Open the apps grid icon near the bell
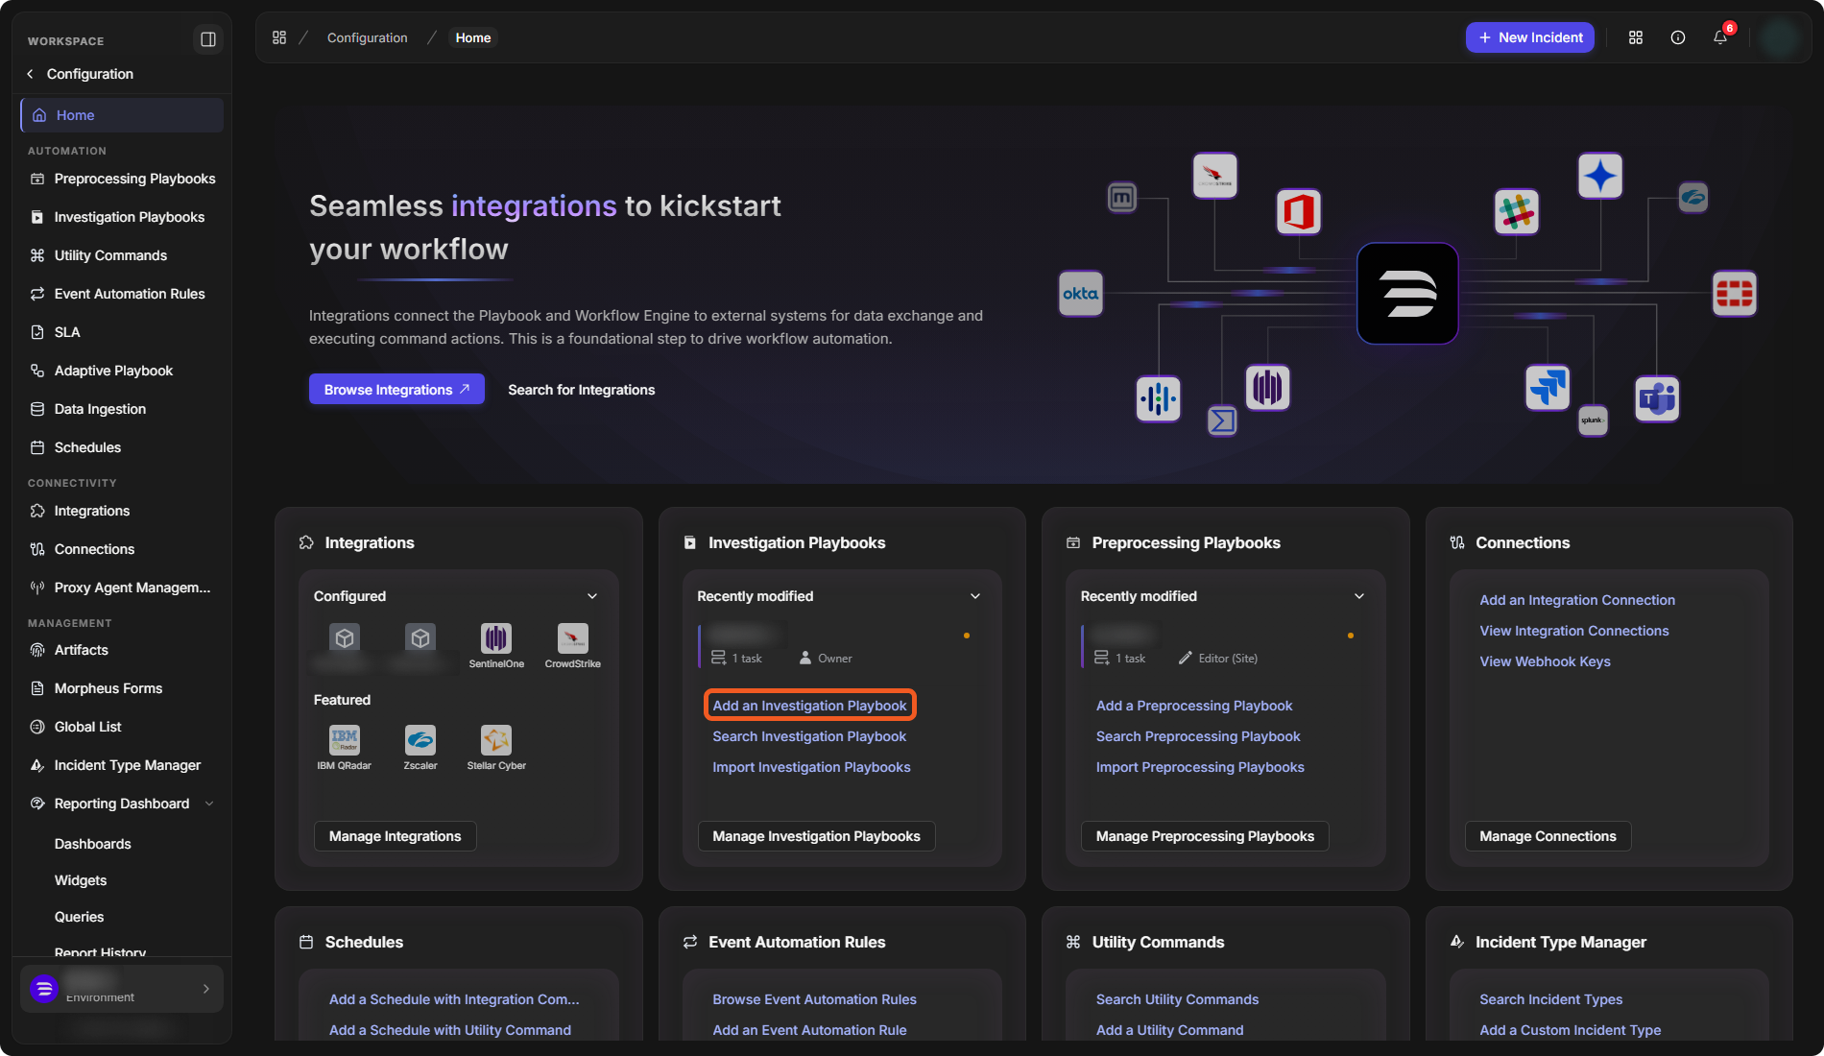This screenshot has width=1824, height=1056. point(1636,37)
